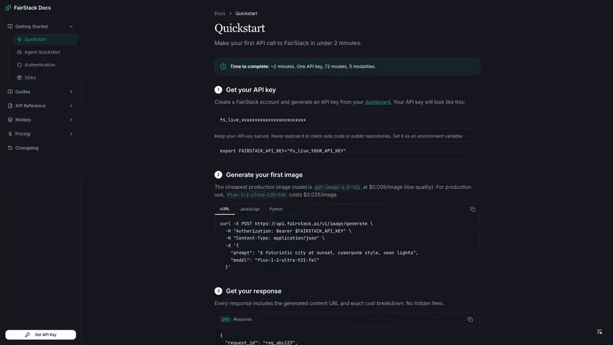The image size is (613, 345).
Task: Click the FairStack Docs logo icon
Action: tap(8, 8)
